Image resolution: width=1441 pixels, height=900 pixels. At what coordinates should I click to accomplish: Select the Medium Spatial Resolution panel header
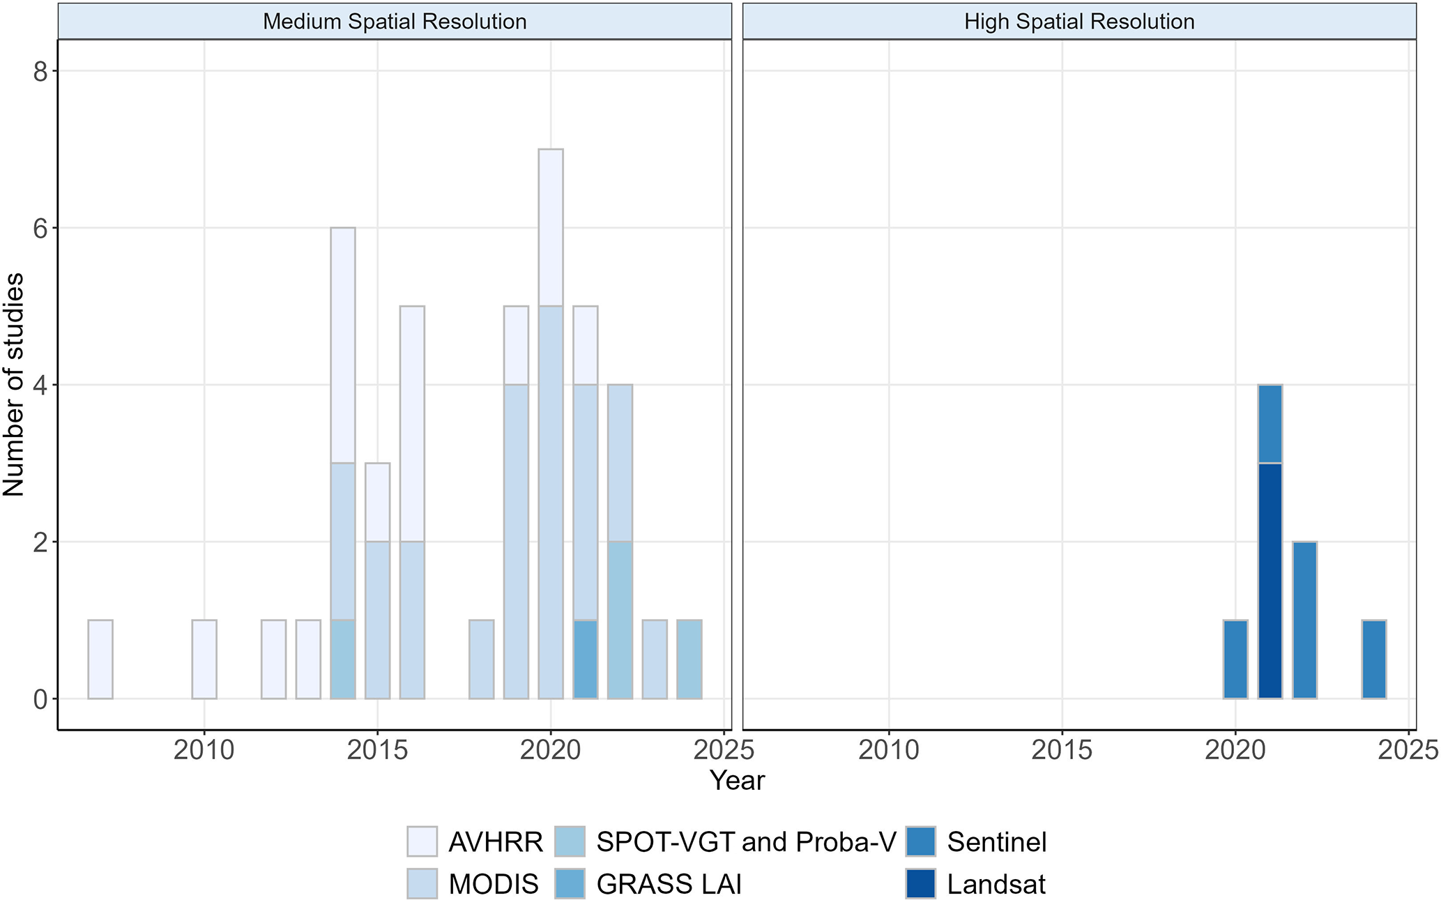tap(395, 21)
